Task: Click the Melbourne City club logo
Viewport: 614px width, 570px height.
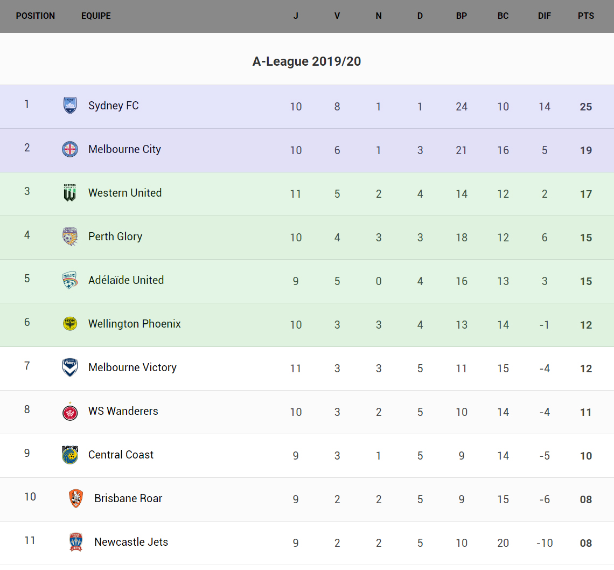Action: pos(70,149)
